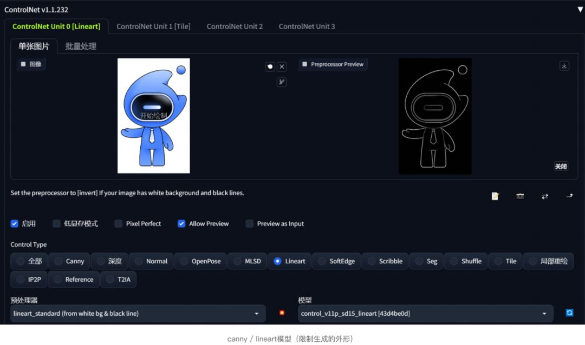585x345 pixels.
Task: Select 深度 control type
Action: tap(109, 261)
